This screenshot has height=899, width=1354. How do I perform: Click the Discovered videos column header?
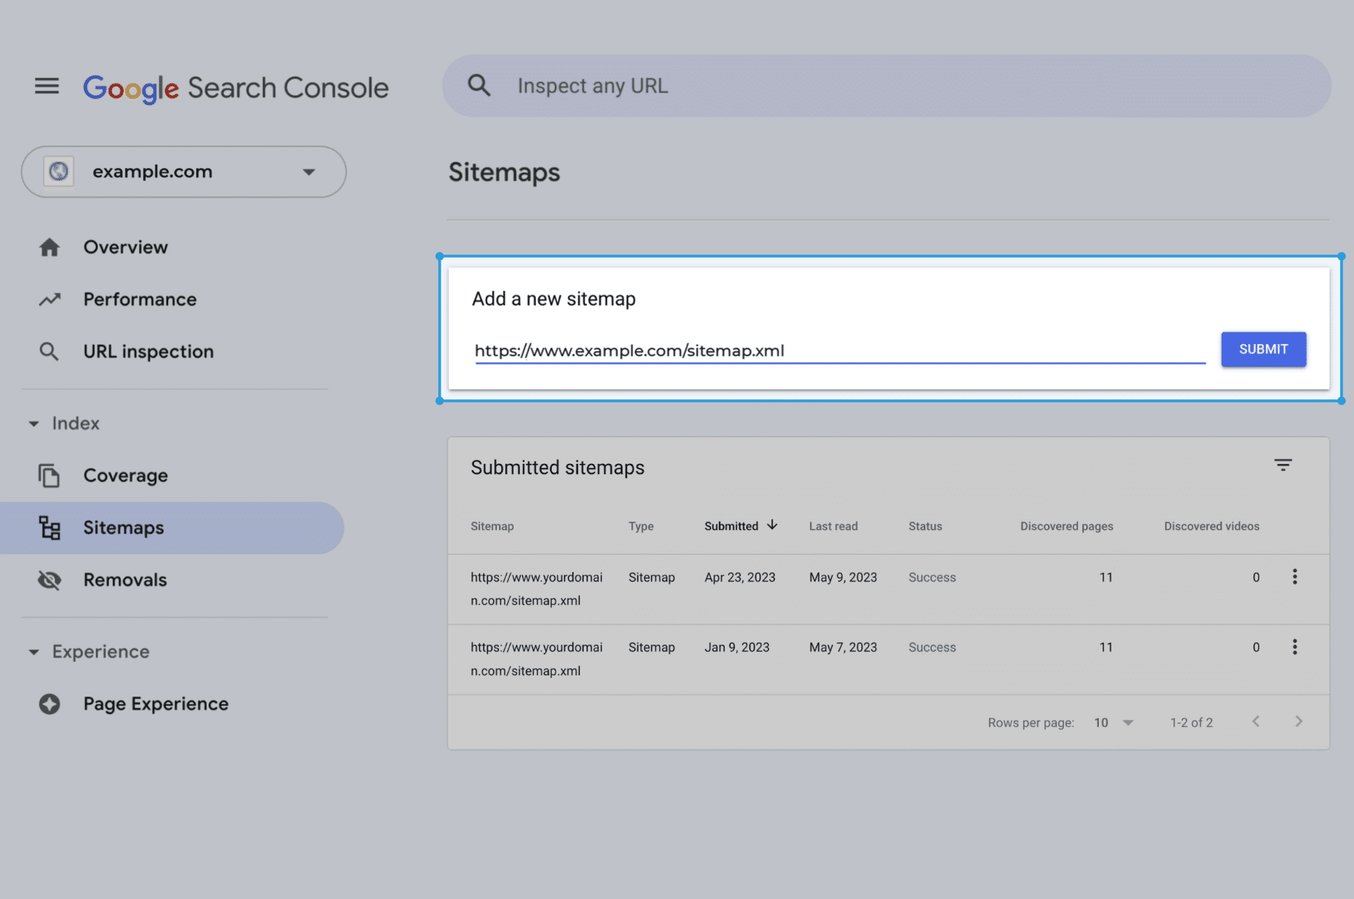[x=1211, y=526]
